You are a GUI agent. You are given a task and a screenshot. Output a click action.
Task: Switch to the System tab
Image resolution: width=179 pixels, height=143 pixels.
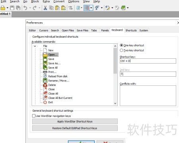tap(144, 31)
